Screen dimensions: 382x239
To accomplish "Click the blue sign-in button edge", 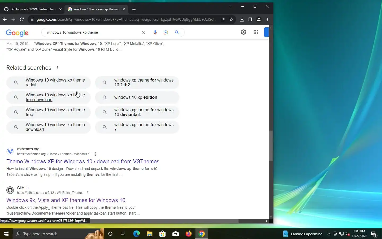I will click(267, 32).
